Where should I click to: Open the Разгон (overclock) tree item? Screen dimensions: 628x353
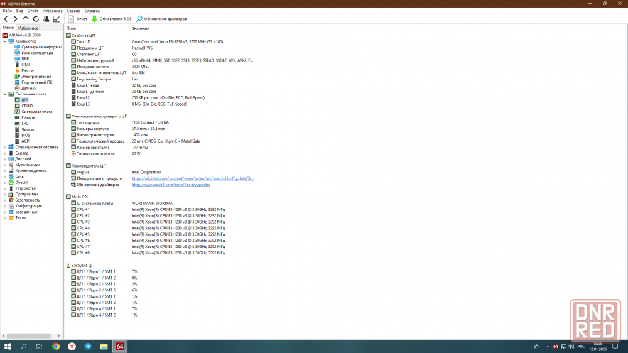[27, 70]
